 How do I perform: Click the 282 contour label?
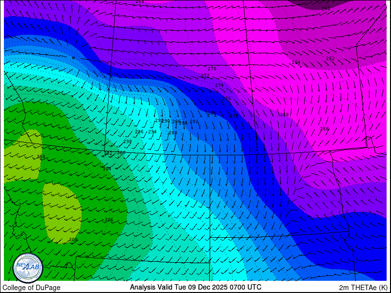[x=194, y=122]
